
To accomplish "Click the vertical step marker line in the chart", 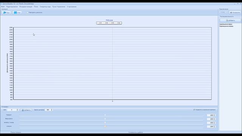I will pos(113,63).
